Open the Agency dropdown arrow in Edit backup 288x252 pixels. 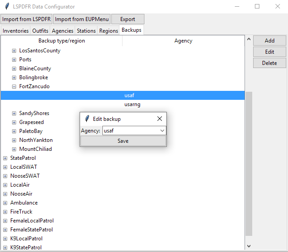162,131
